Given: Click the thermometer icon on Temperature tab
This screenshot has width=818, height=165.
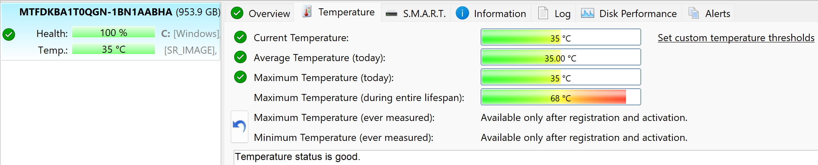Looking at the screenshot, I should (x=307, y=12).
